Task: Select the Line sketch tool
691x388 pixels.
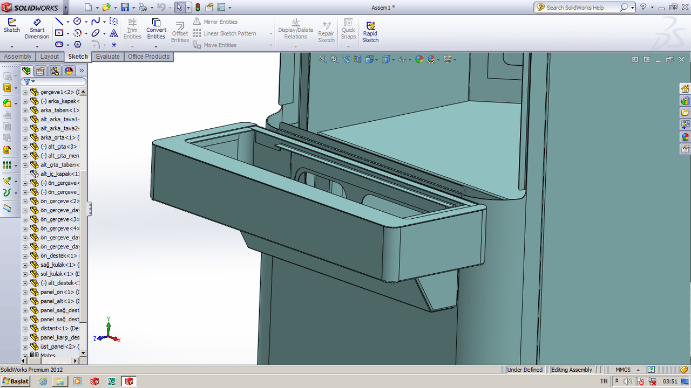Action: [59, 22]
